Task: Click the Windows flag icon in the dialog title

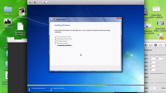Action: coord(55,19)
